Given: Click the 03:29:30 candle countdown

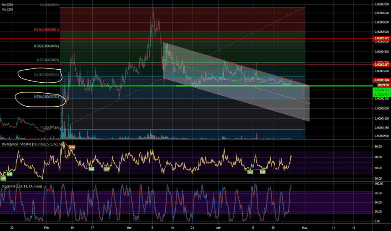Looking at the screenshot, I should pyautogui.click(x=383, y=85).
